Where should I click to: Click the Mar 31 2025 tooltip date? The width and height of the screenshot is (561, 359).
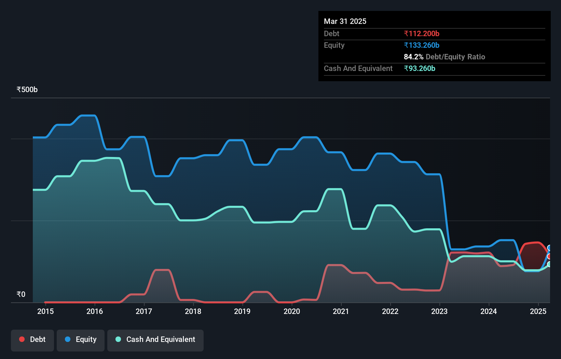[x=345, y=21]
